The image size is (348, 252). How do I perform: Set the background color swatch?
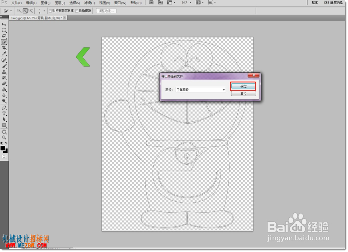point(6,152)
